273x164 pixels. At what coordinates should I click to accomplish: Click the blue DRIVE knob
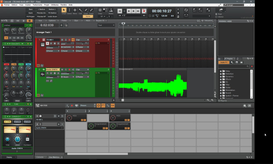(x=17, y=139)
